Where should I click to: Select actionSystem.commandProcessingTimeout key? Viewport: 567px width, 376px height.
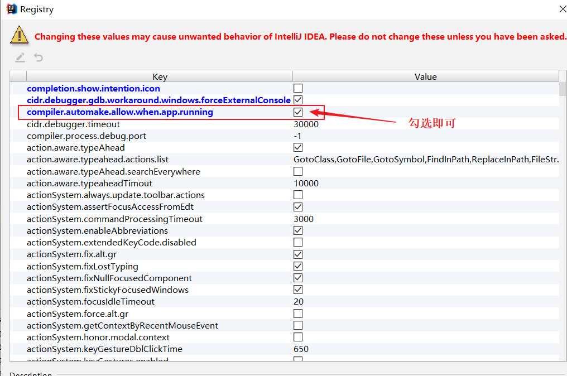tap(114, 219)
